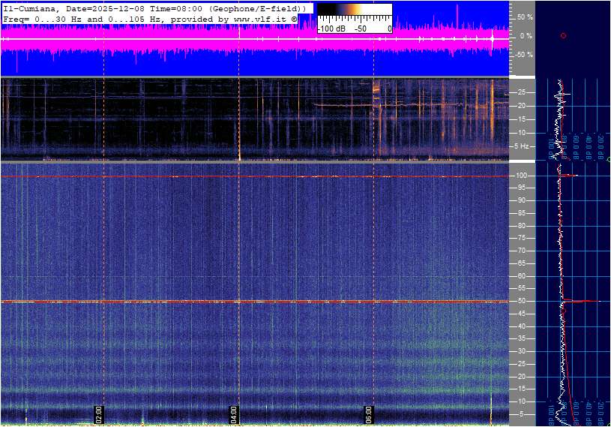Click the -50 % amplitude axis label
The height and width of the screenshot is (427, 611).
tap(523, 55)
